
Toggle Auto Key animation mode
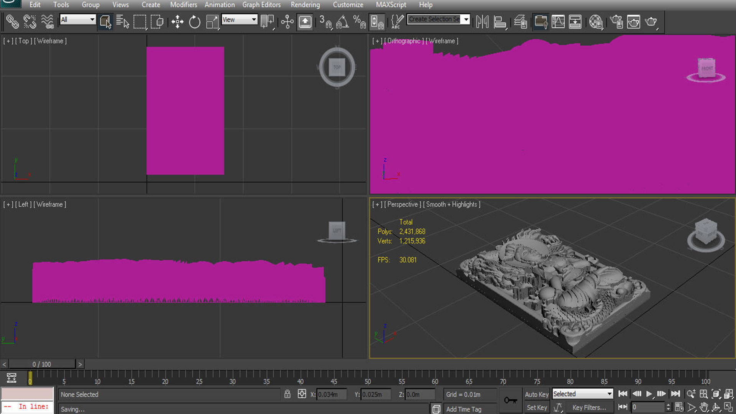(536, 394)
